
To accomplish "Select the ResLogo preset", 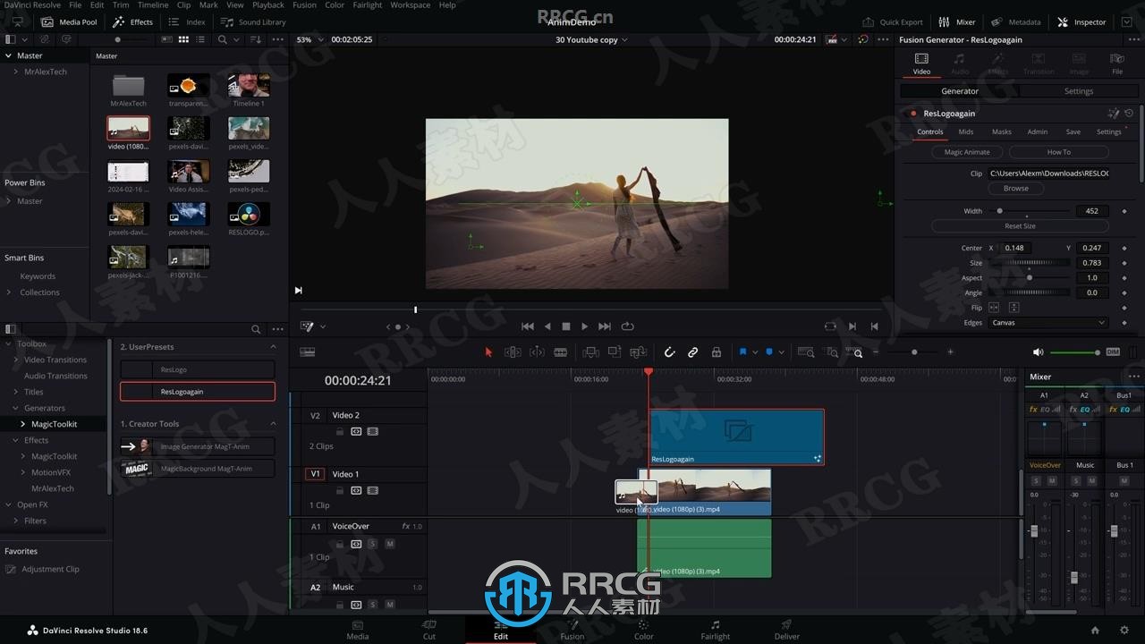I will [x=198, y=369].
